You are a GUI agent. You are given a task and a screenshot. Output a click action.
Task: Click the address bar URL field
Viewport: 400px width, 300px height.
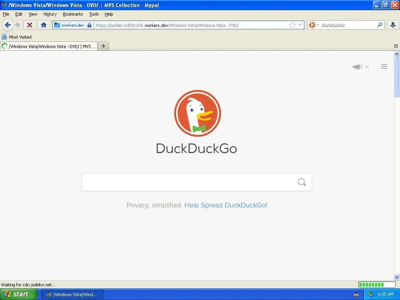pyautogui.click(x=191, y=25)
